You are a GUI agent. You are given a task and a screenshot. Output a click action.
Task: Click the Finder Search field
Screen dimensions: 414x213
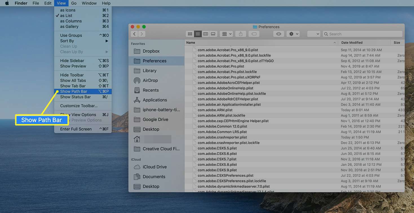point(362,34)
